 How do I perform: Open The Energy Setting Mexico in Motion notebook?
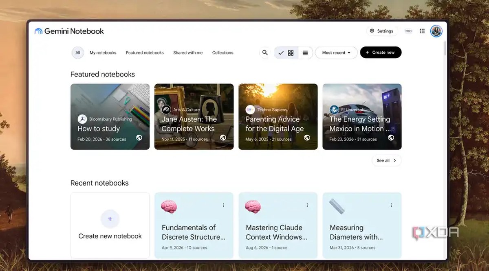pyautogui.click(x=362, y=117)
